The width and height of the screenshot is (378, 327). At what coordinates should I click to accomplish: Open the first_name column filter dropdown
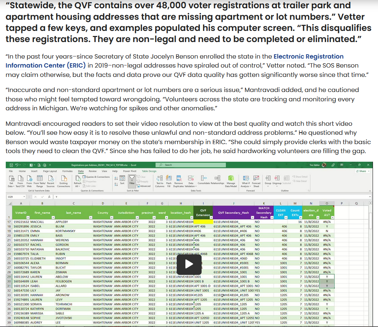[53, 217]
